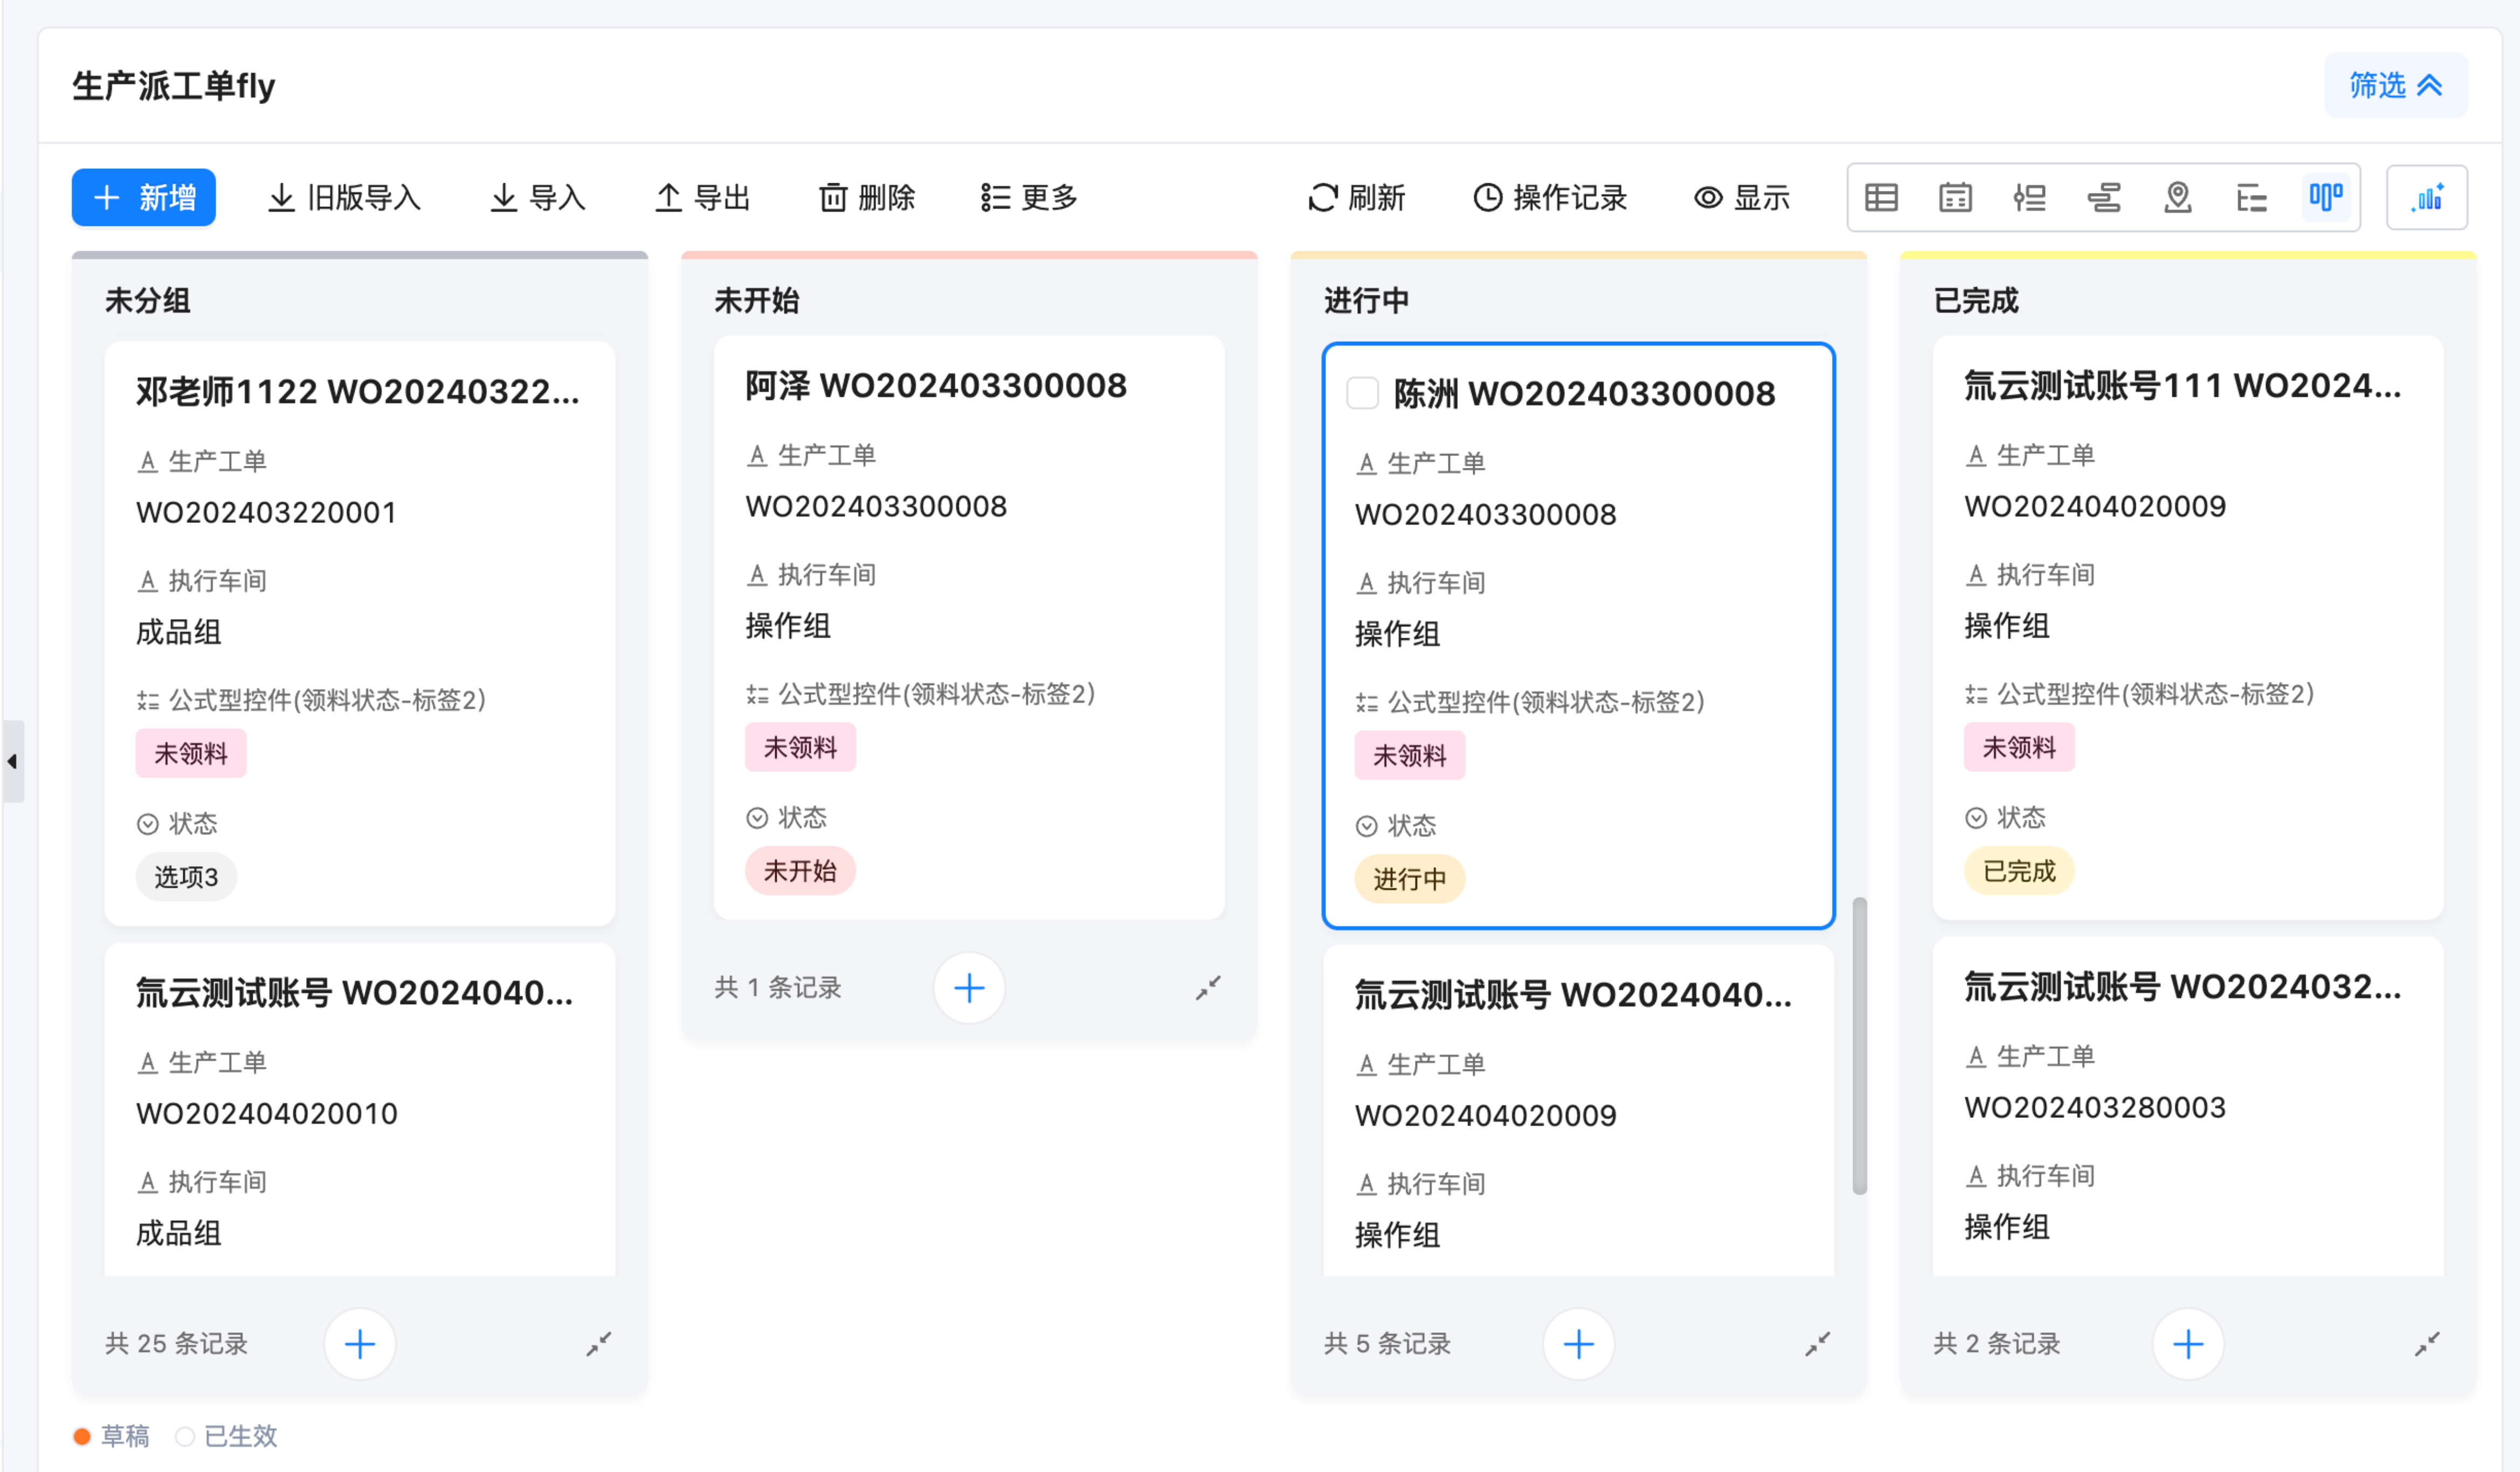Click the 导出 export button
This screenshot has width=2520, height=1472.
[x=703, y=197]
